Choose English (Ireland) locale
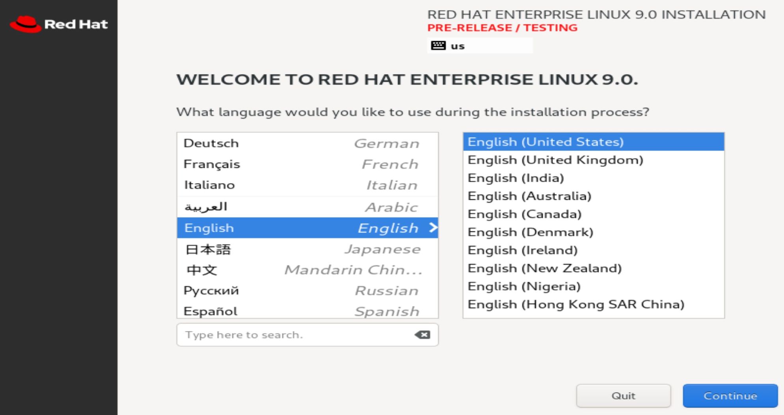This screenshot has width=784, height=415. tap(594, 250)
